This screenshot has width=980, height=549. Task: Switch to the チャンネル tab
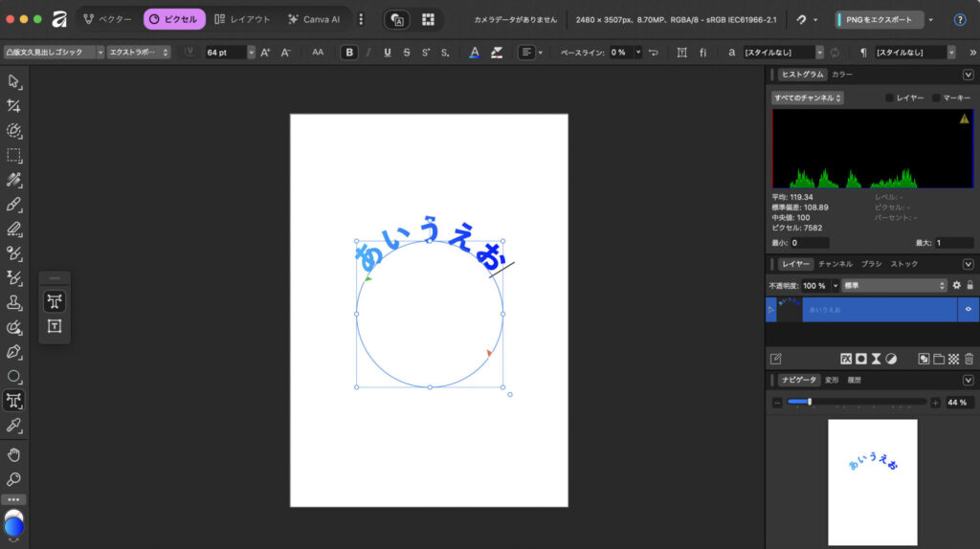click(835, 263)
